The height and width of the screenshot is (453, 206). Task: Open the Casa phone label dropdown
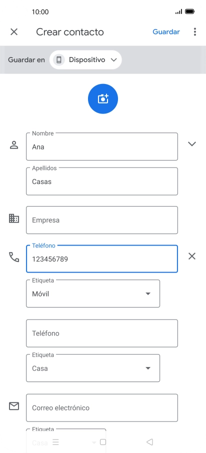tap(93, 368)
